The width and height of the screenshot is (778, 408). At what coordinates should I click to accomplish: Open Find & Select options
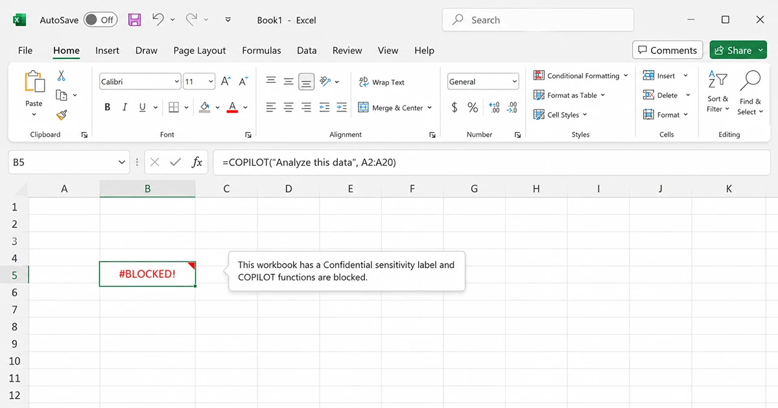pos(750,92)
